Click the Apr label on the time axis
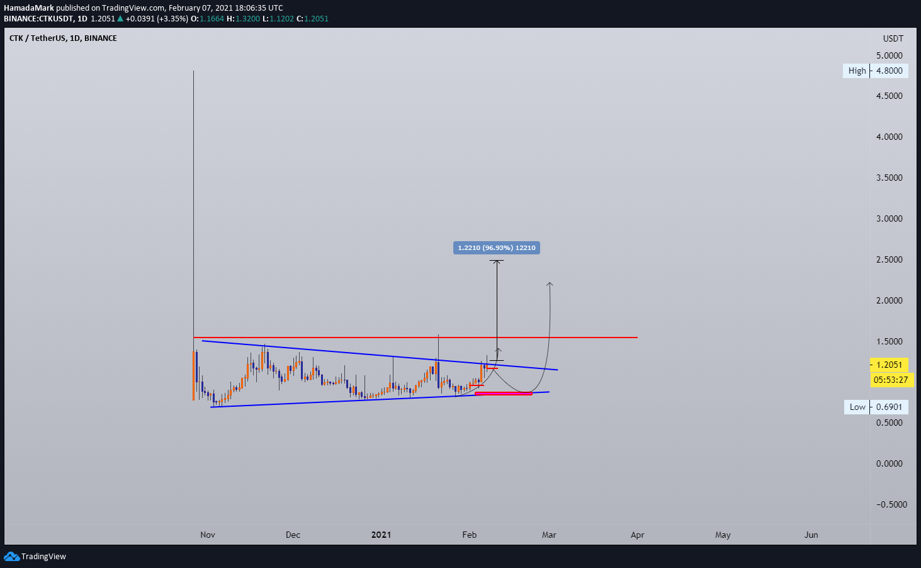 pos(638,535)
